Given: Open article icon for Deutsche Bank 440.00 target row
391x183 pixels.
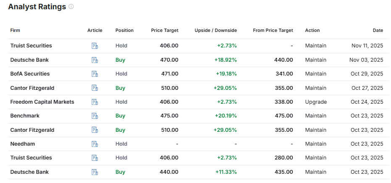Looking at the screenshot, I should tap(94, 172).
